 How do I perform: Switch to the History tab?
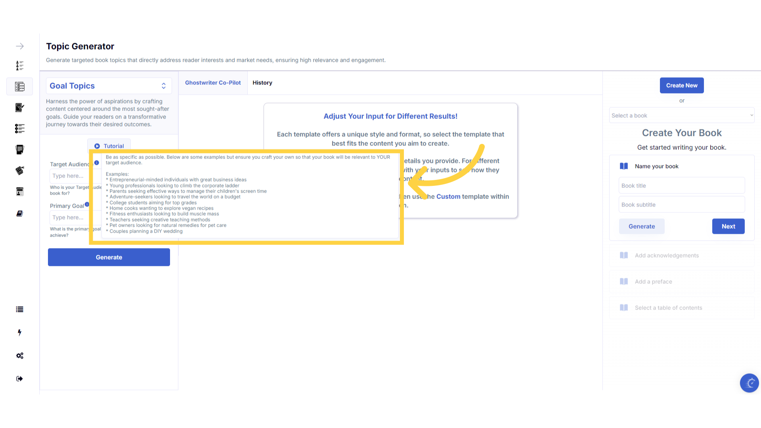click(x=262, y=83)
